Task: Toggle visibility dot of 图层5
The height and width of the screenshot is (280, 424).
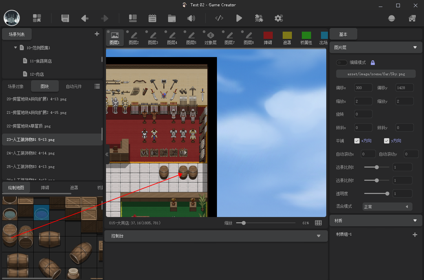Action: 185,32
